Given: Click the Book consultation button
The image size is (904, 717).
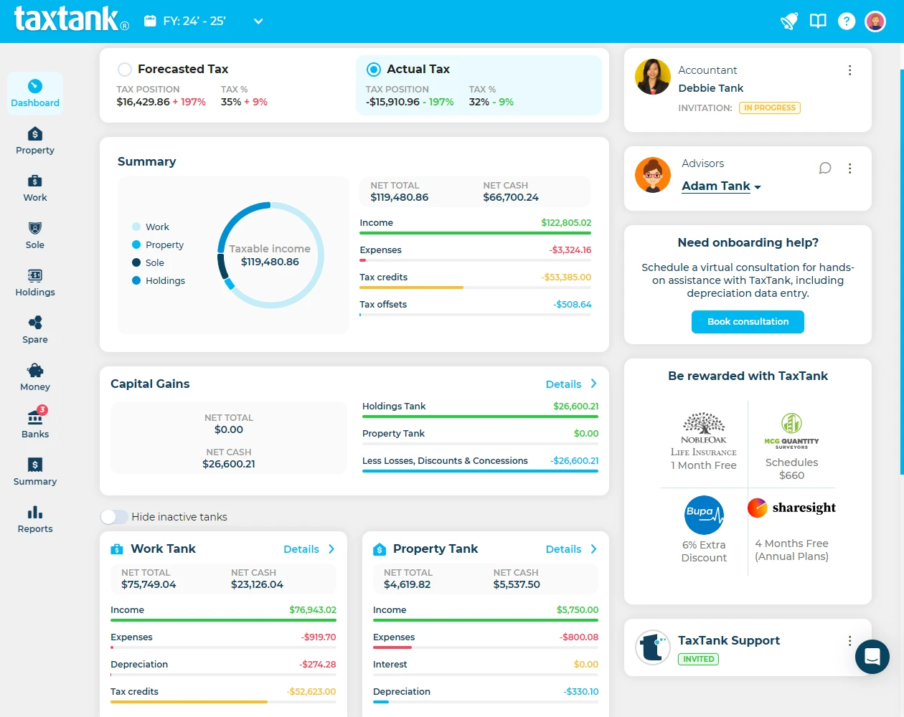Looking at the screenshot, I should tap(748, 321).
